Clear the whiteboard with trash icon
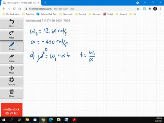 pyautogui.click(x=12, y=93)
